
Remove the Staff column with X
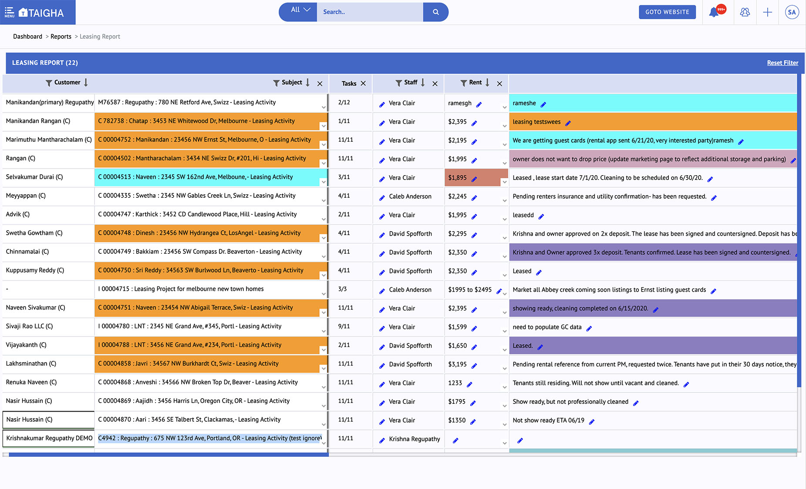tap(435, 84)
